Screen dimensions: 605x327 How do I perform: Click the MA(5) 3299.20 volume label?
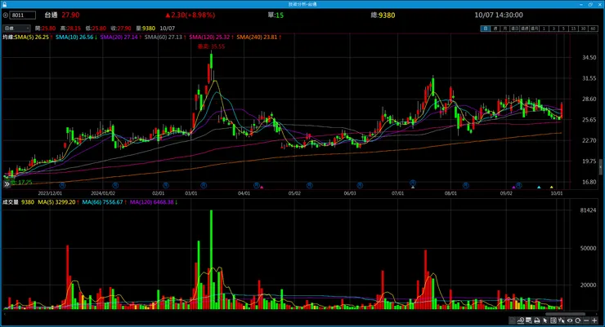coord(56,202)
